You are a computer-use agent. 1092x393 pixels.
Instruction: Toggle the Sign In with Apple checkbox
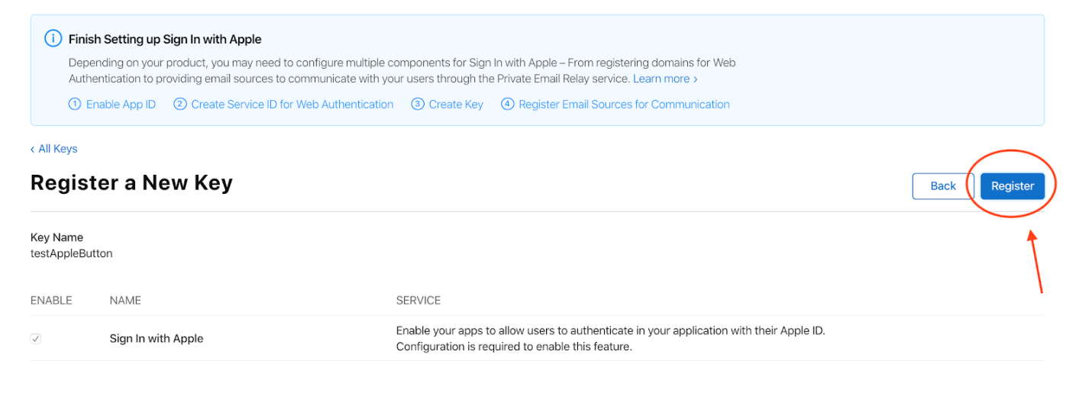[x=36, y=338]
